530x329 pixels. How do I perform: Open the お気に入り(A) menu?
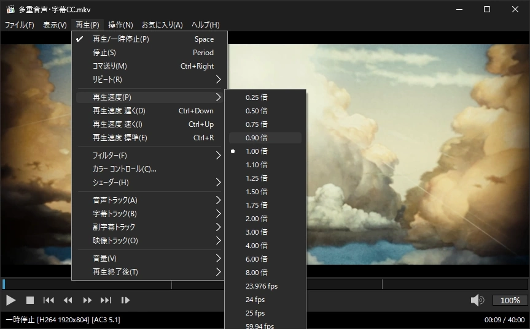[162, 25]
